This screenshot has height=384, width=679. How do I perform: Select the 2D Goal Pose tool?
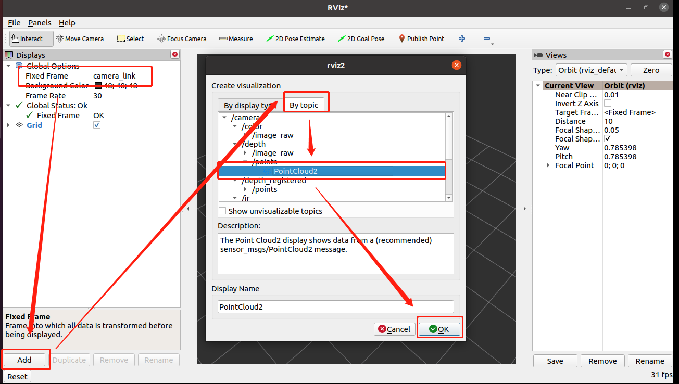click(361, 39)
